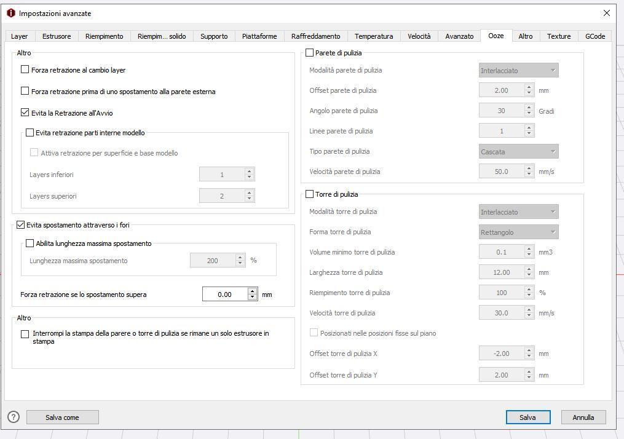Click the Salva button

point(527,417)
